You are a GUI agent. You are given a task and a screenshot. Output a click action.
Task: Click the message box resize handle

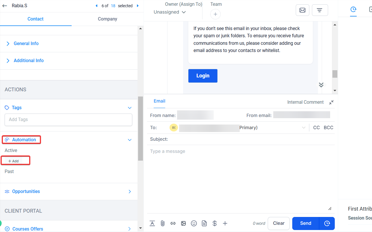pyautogui.click(x=330, y=209)
